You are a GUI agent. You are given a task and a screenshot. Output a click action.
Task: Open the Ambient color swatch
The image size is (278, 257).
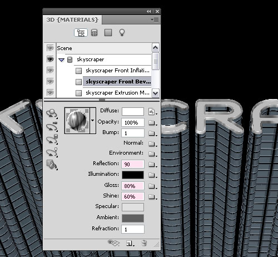[x=133, y=218]
